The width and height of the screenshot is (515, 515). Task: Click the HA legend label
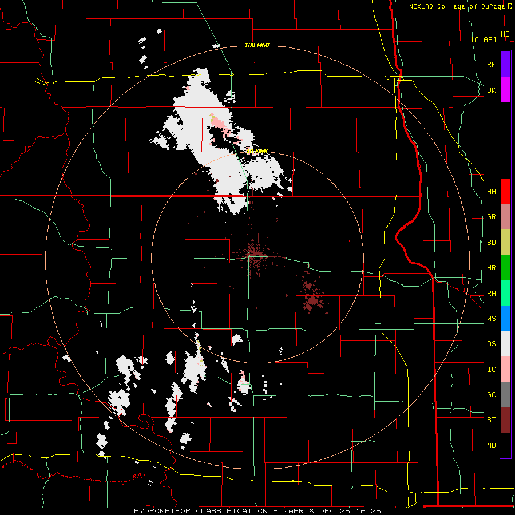coord(491,192)
